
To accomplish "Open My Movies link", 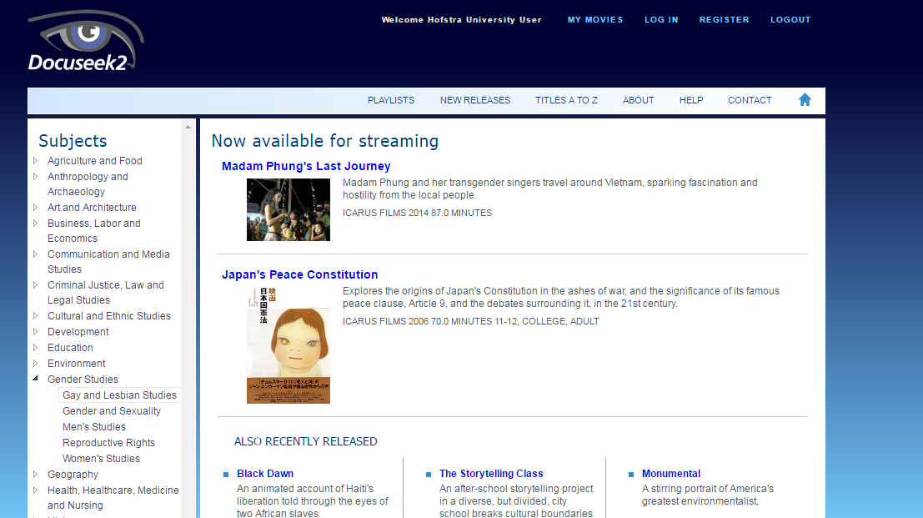I will coord(595,19).
